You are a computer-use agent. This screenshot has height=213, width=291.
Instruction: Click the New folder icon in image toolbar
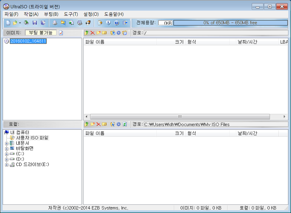tap(98, 33)
